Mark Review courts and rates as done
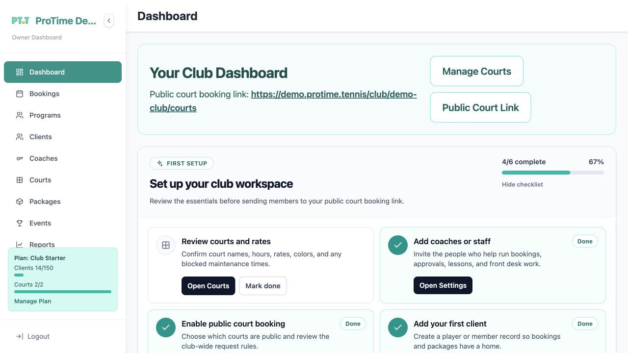Screen dimensions: 628x353 click(263, 286)
